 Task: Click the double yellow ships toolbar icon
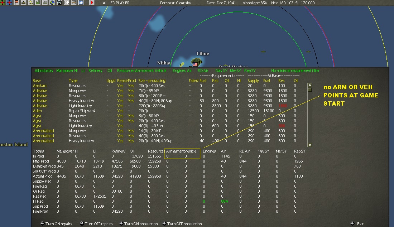point(31,3)
